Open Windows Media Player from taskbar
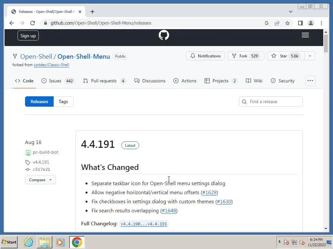 click(x=60, y=242)
